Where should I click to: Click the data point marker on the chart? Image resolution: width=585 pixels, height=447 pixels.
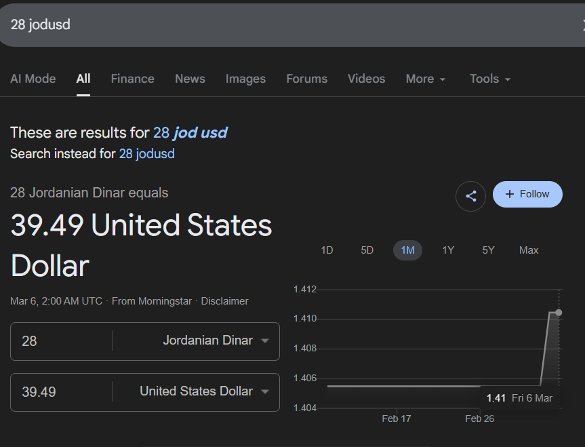click(x=559, y=313)
